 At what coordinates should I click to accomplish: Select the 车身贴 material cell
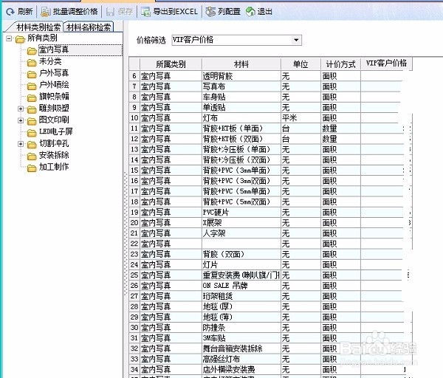[241, 97]
